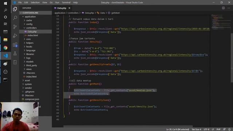
Task: Click the LF end-of-line status entry
Action: point(213,130)
